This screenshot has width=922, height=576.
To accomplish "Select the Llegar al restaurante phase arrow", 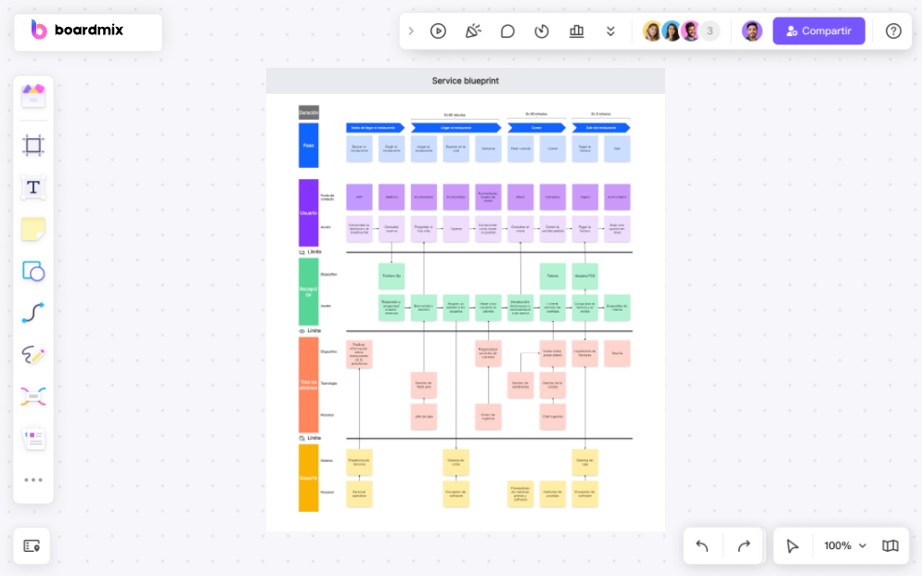I will (455, 128).
